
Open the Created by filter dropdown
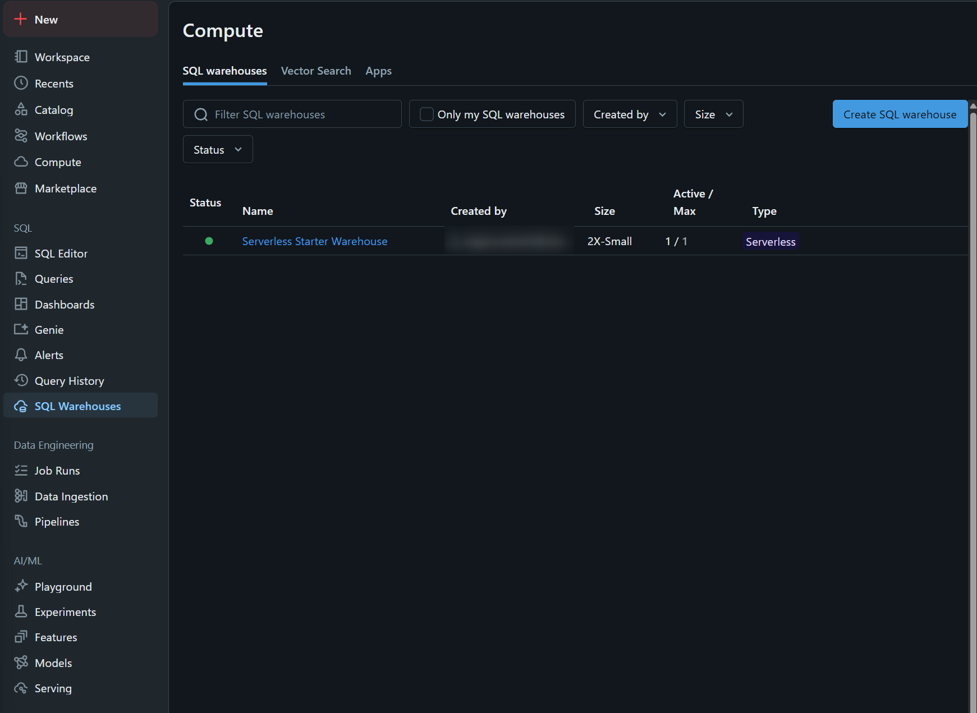(x=630, y=114)
